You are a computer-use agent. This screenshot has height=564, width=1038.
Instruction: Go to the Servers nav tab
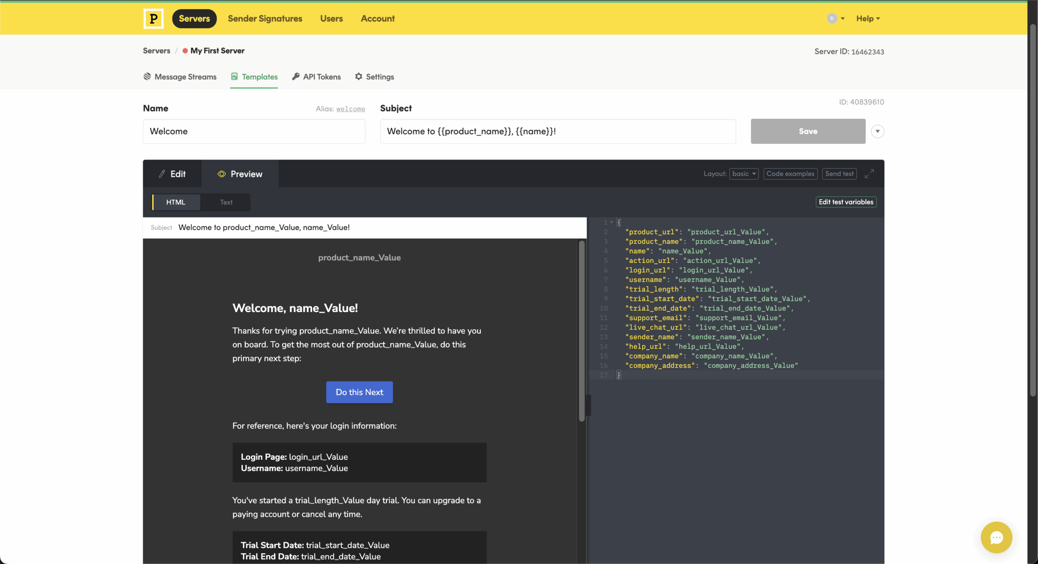click(194, 19)
